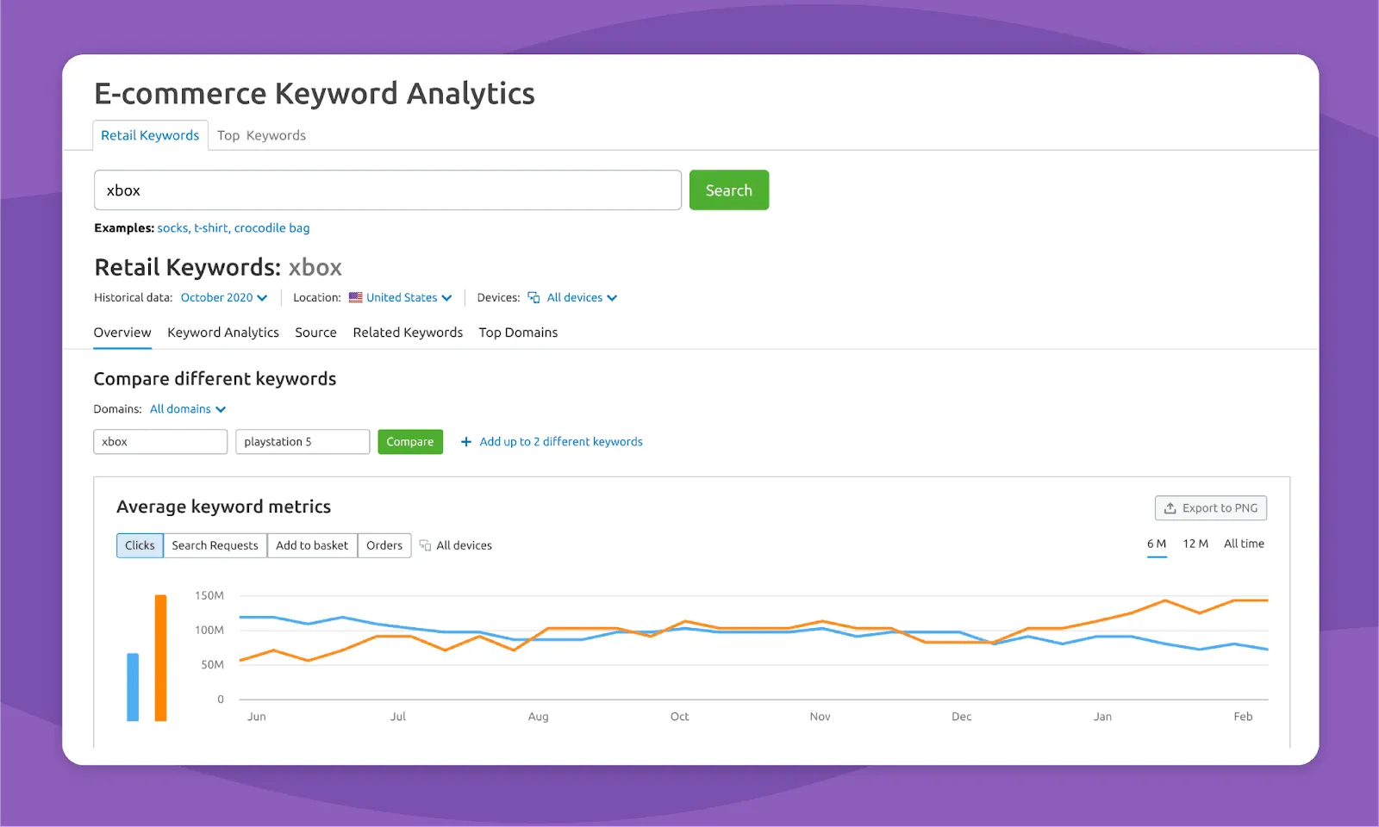
Task: Switch to the Top Keywords tab
Action: click(262, 134)
